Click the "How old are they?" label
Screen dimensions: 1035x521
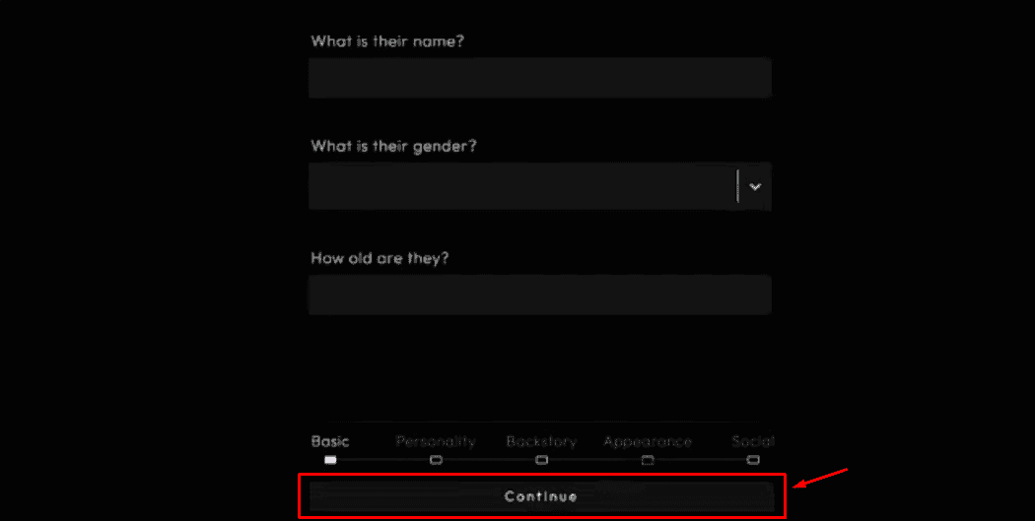pyautogui.click(x=379, y=257)
